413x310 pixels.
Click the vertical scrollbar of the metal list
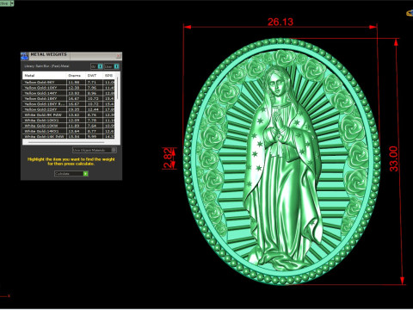[x=117, y=88]
